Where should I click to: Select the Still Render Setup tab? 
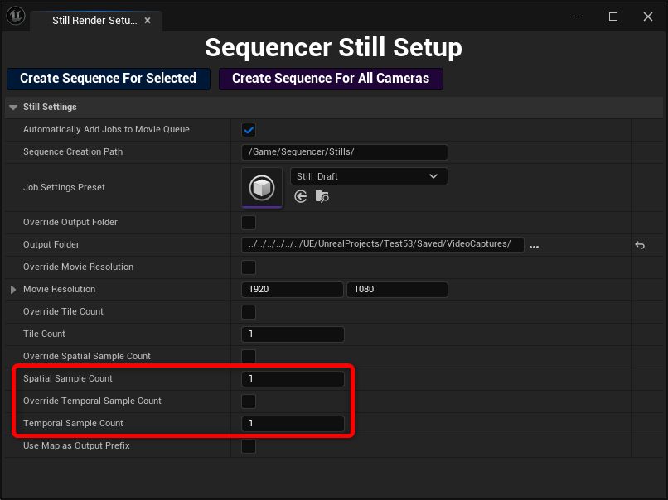pos(94,21)
